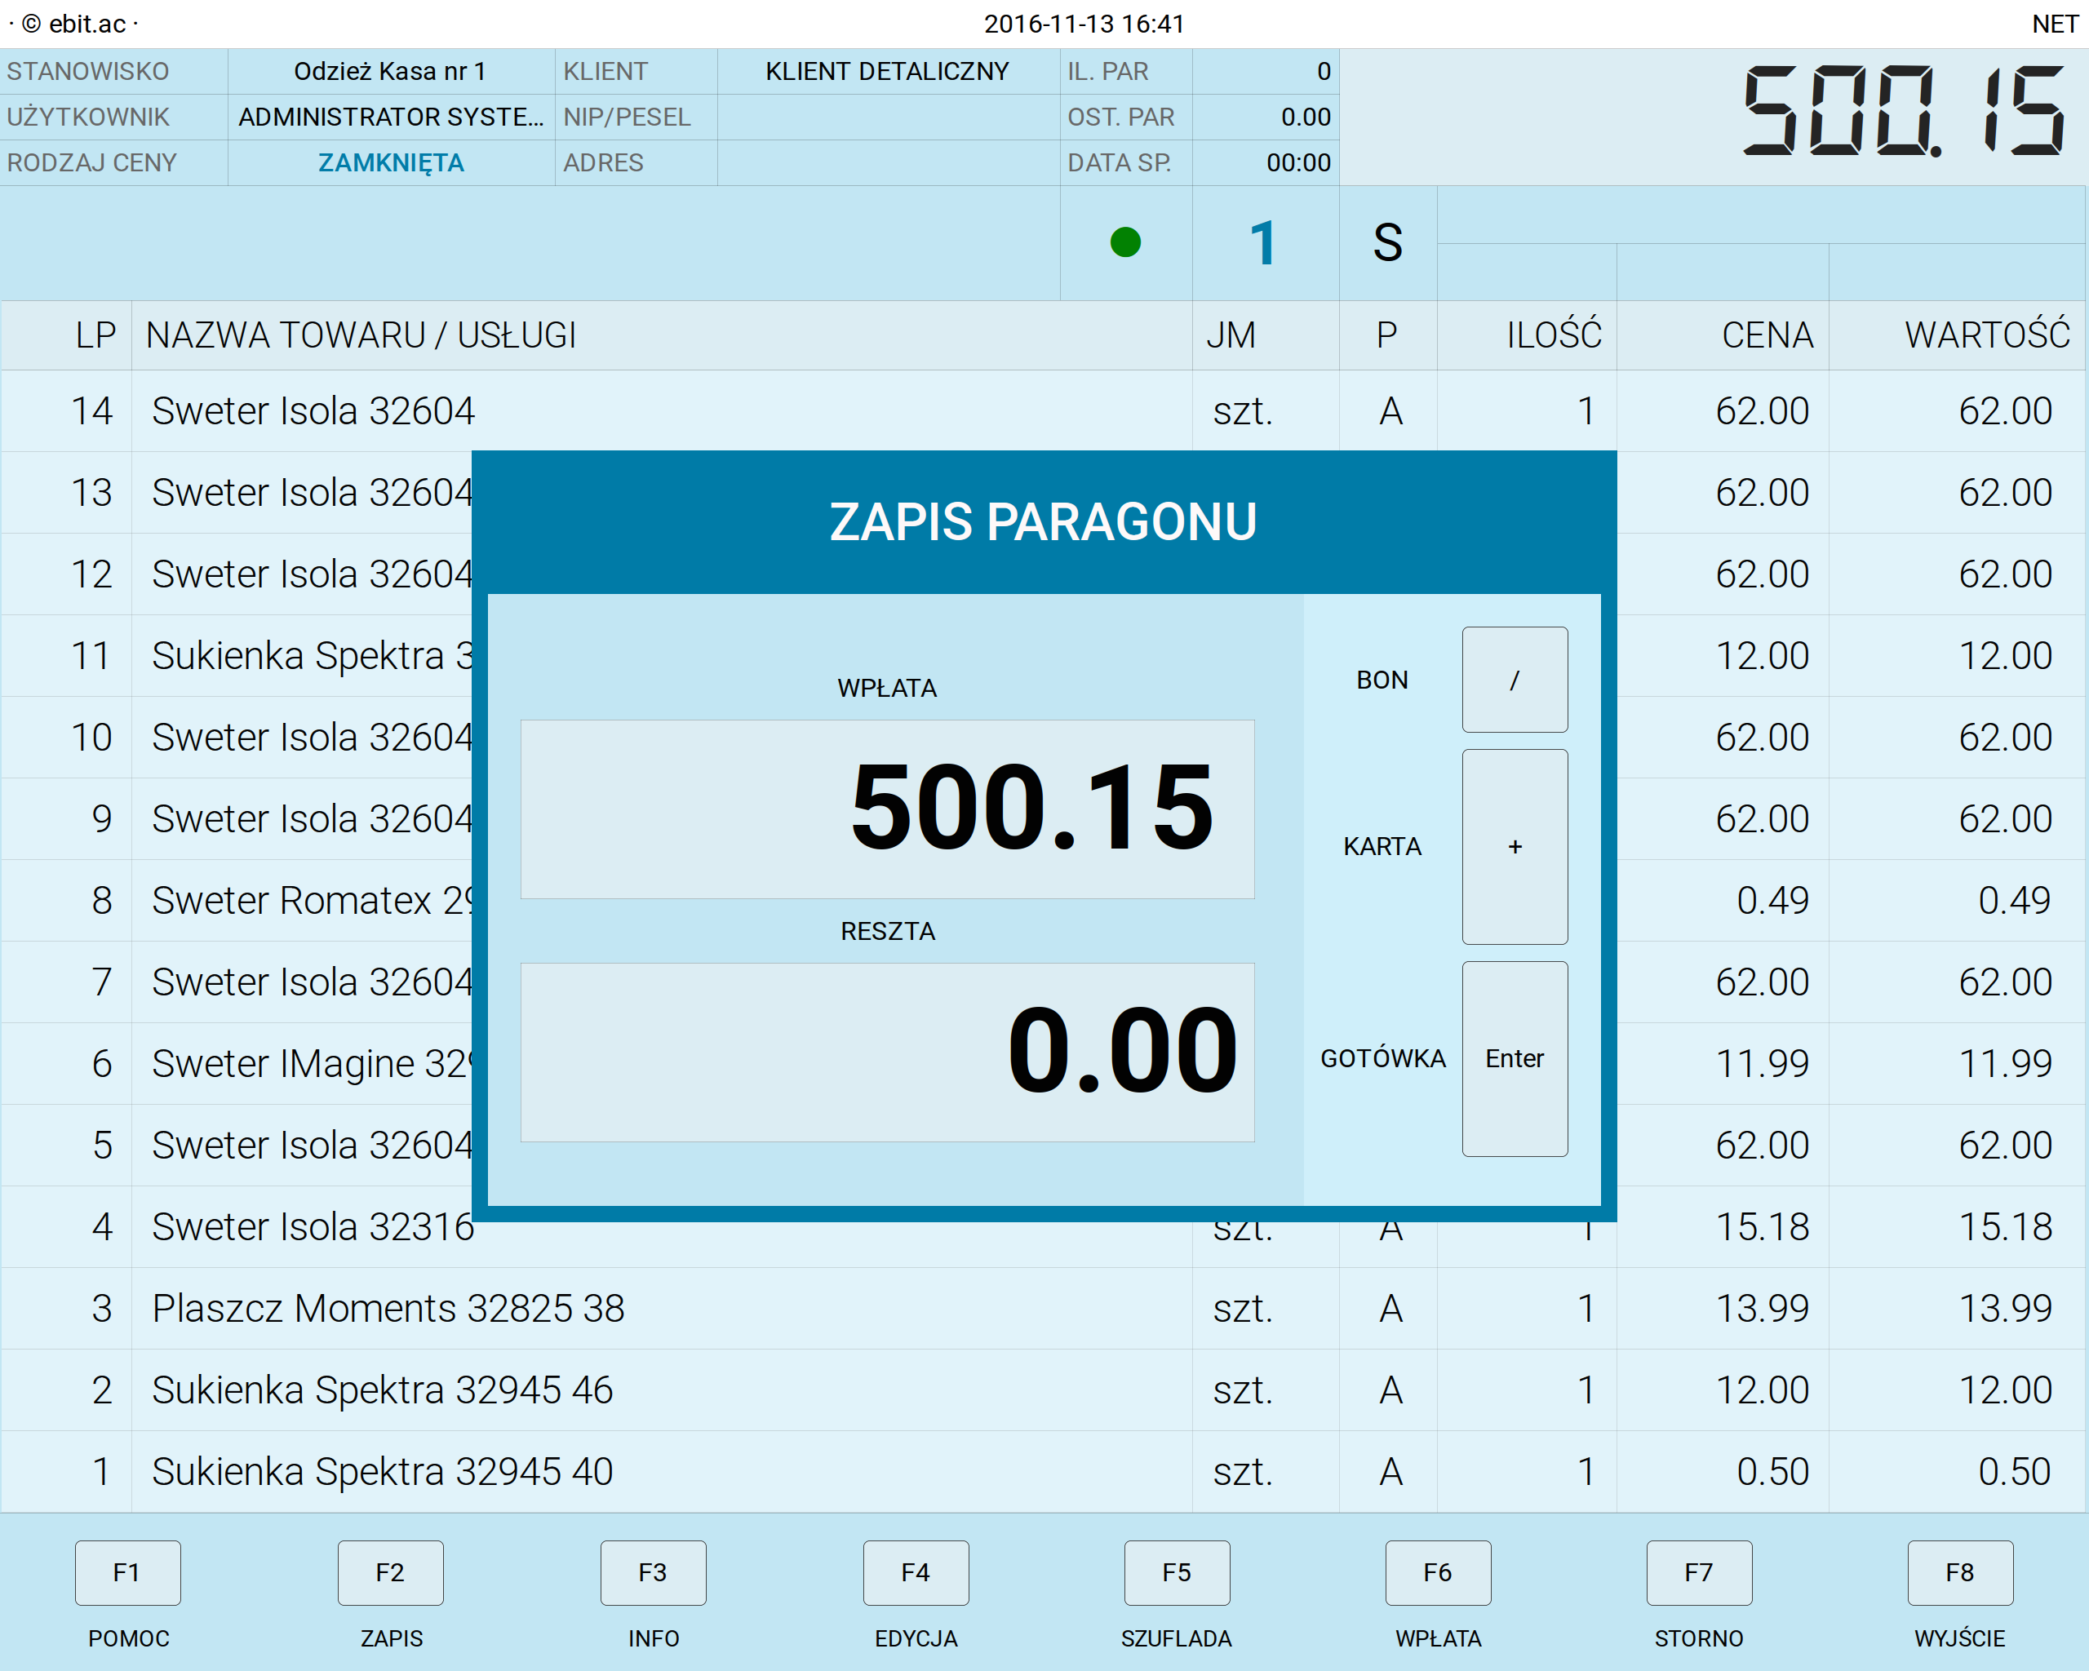This screenshot has height=1671, width=2089.
Task: Open the drawer with F5 SZUFLADA
Action: [x=1176, y=1572]
